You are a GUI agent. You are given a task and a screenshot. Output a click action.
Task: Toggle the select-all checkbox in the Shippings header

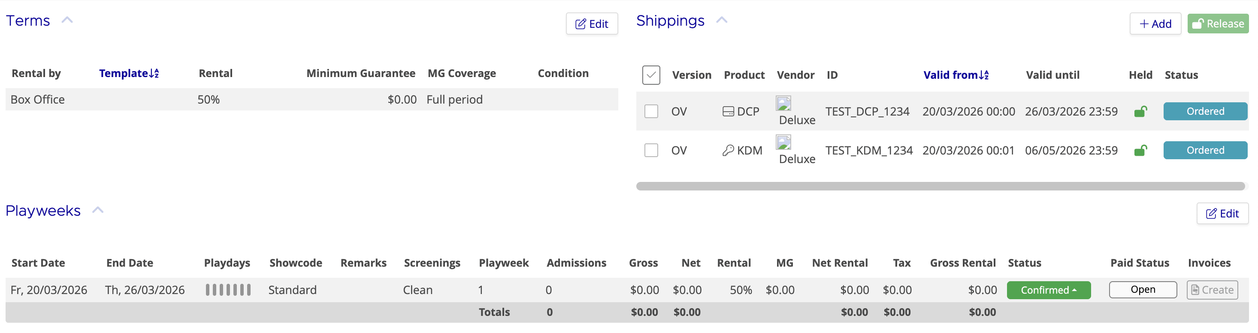(651, 75)
